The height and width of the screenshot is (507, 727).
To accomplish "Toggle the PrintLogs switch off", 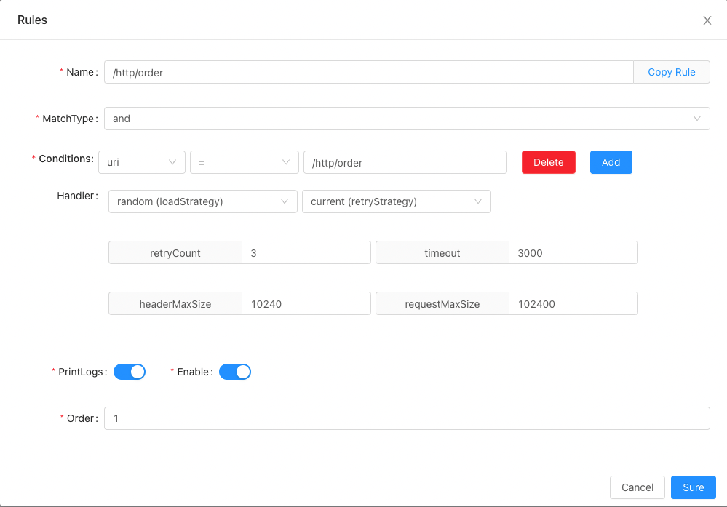I will (130, 372).
